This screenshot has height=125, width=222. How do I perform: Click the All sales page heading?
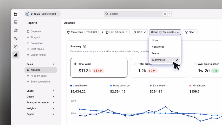pos(70,23)
